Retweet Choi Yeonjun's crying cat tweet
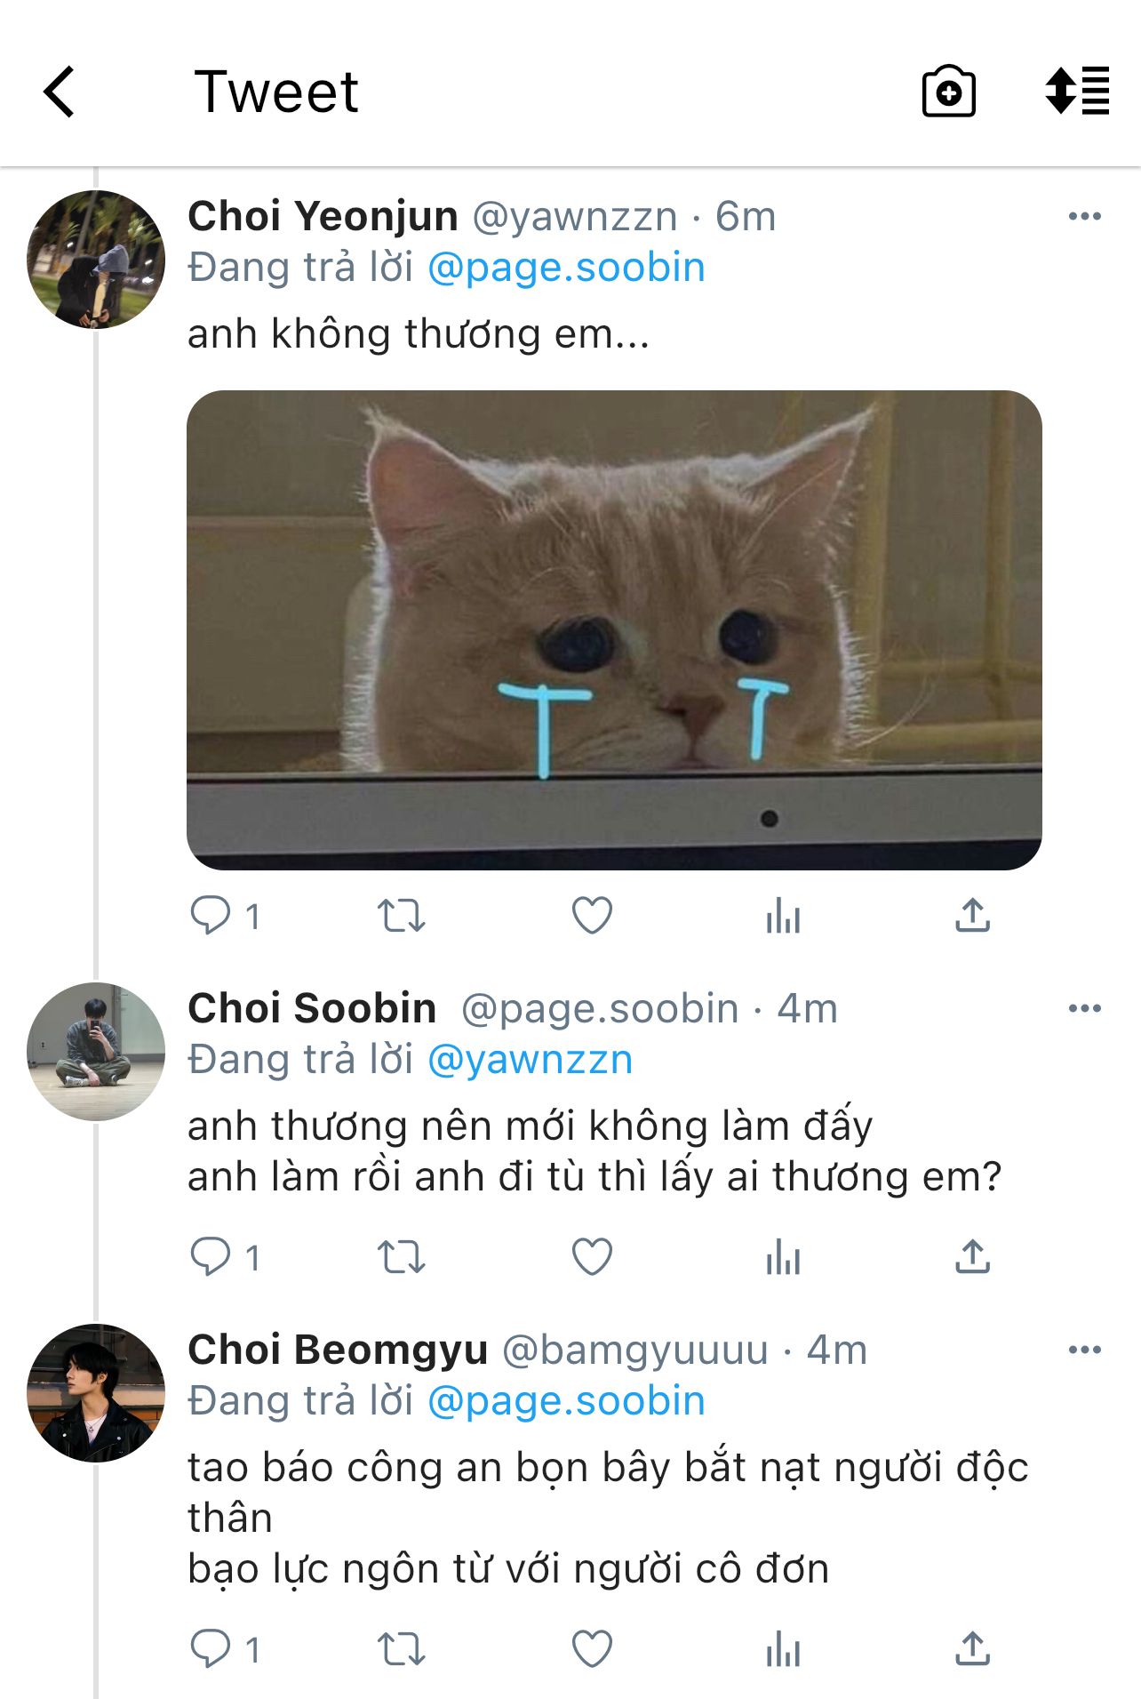This screenshot has width=1141, height=1699. (x=401, y=915)
